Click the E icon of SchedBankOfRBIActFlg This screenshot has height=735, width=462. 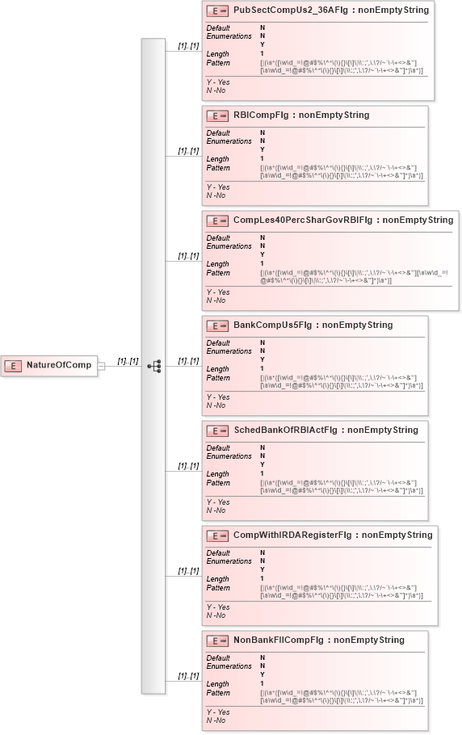click(x=217, y=430)
